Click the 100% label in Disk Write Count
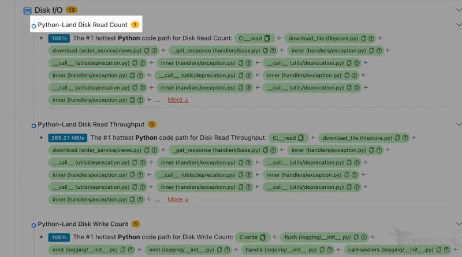 pyautogui.click(x=59, y=237)
